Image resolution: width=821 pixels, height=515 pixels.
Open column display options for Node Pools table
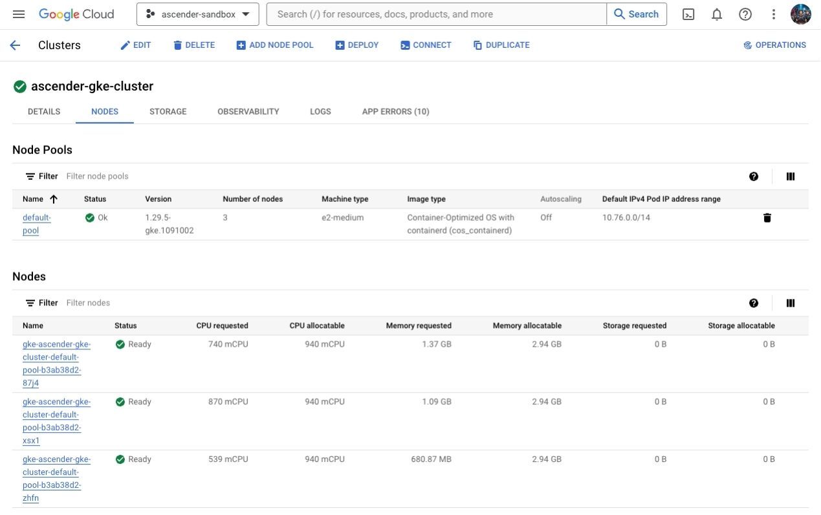[790, 177]
